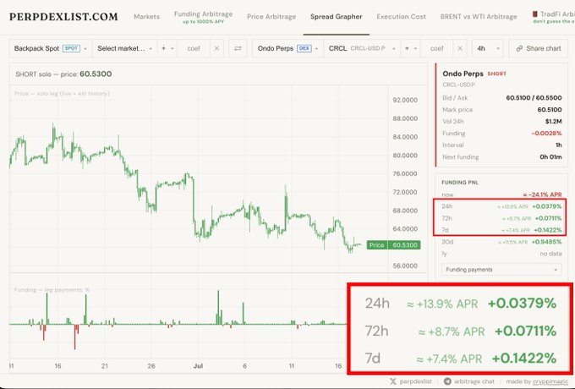Click the Jul date axis label
Viewport: 575px width, 389px height.
coord(198,366)
